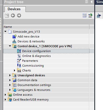Click the Devices & networks icon
103x110 pixels.
(x=14, y=41)
